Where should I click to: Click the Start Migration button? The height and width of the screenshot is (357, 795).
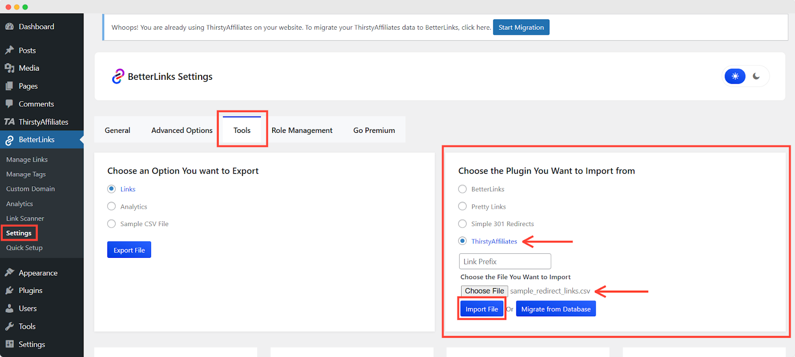click(521, 27)
